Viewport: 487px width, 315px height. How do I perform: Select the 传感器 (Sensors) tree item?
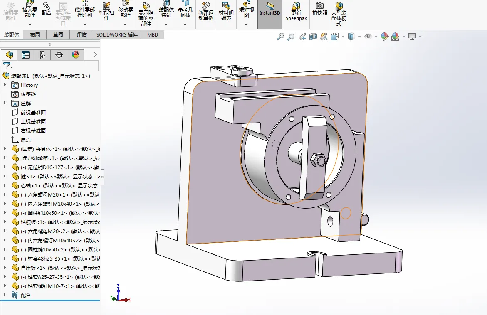[x=28, y=94]
